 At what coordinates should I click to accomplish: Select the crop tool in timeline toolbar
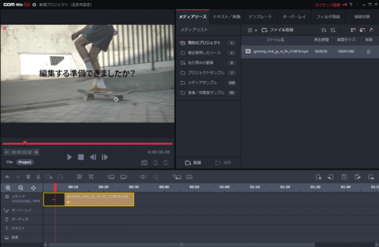point(91,177)
